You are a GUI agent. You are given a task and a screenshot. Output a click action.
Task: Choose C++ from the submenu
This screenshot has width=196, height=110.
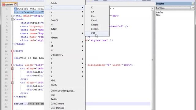tap(97, 16)
